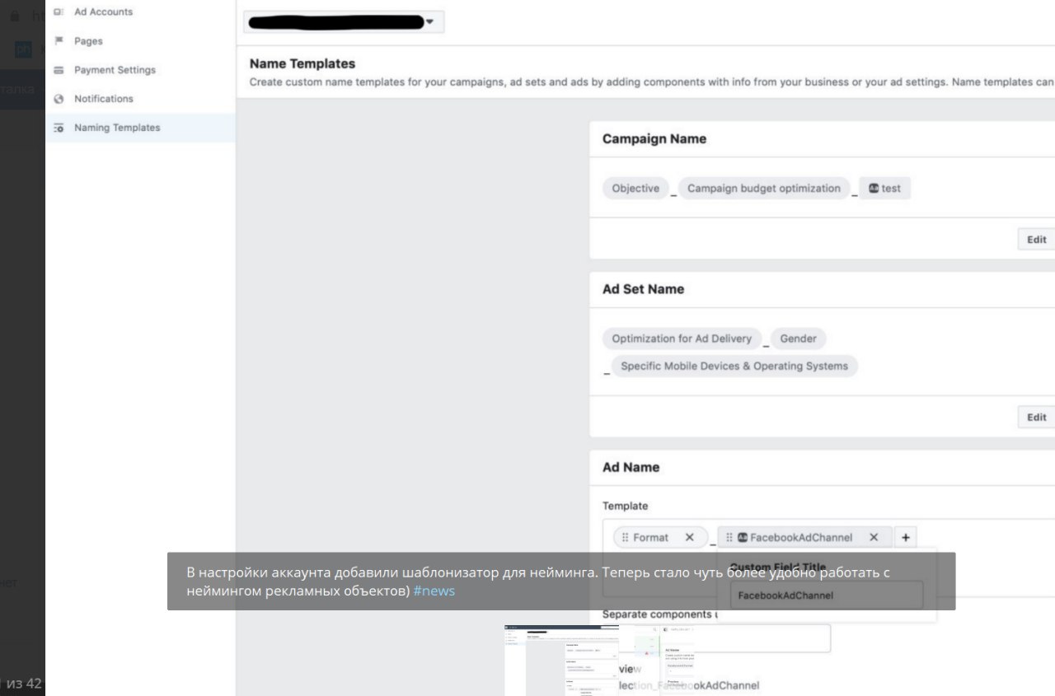
Task: Remove the FacebookAdChannel component with its X
Action: (874, 537)
